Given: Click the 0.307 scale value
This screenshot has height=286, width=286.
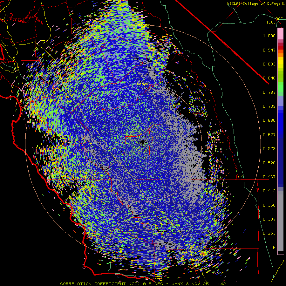Looking at the screenshot, I should [x=269, y=219].
